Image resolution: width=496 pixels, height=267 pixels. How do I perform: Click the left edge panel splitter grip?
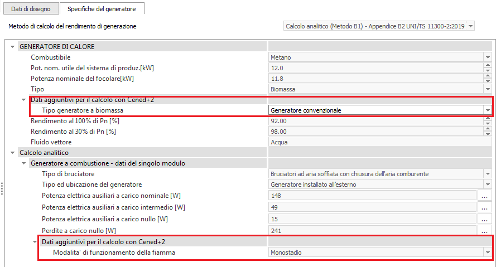[2, 188]
